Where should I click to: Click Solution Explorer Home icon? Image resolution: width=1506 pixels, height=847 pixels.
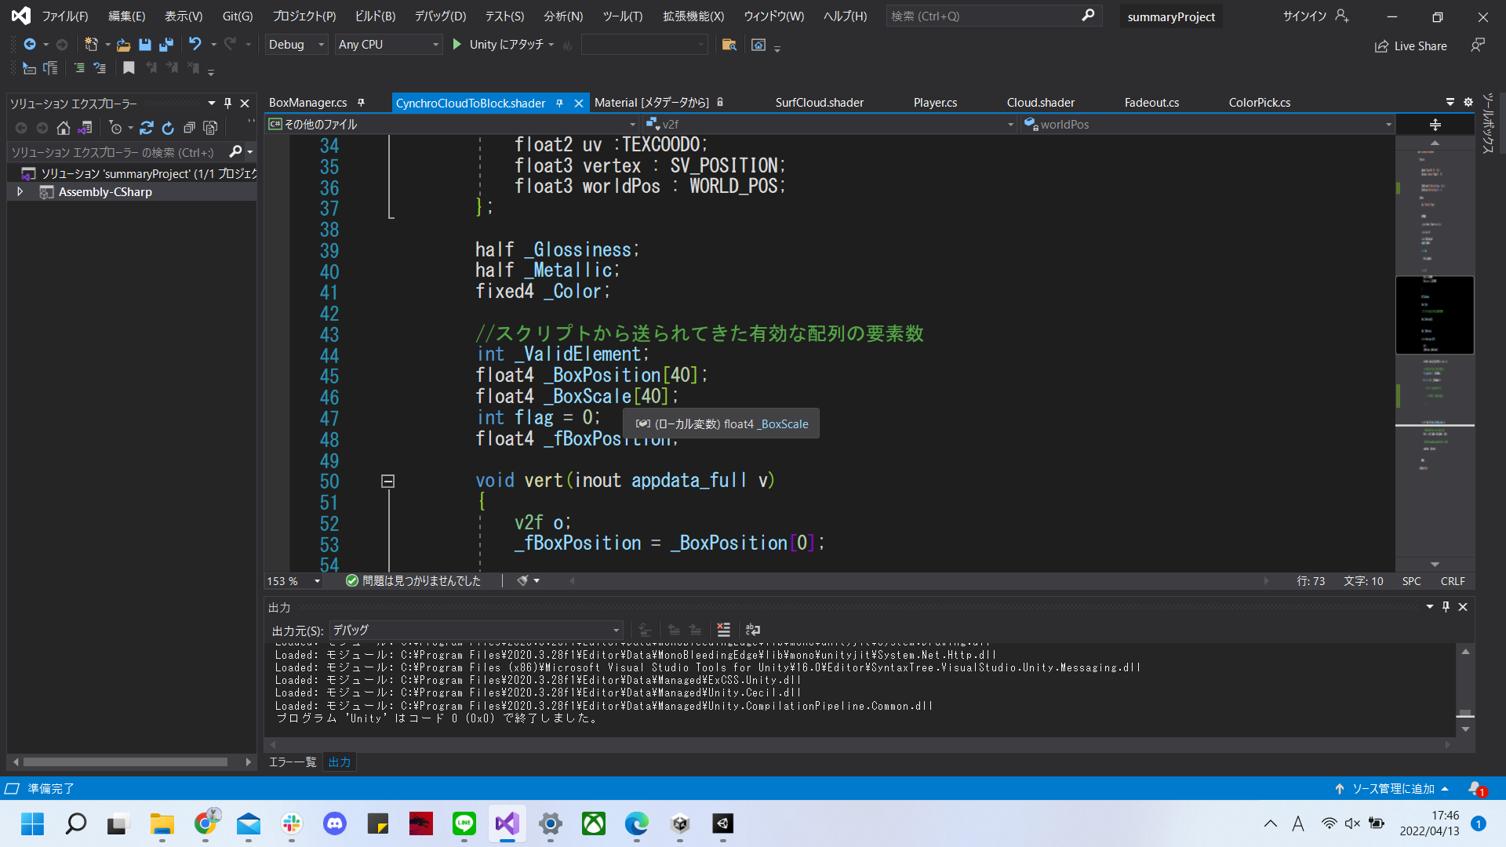pyautogui.click(x=64, y=128)
